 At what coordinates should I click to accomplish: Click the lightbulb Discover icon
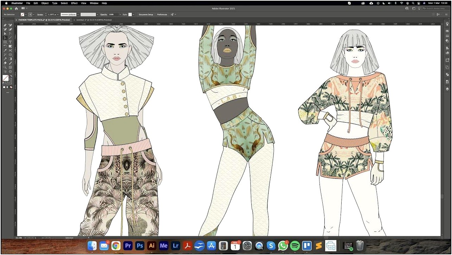419,8
